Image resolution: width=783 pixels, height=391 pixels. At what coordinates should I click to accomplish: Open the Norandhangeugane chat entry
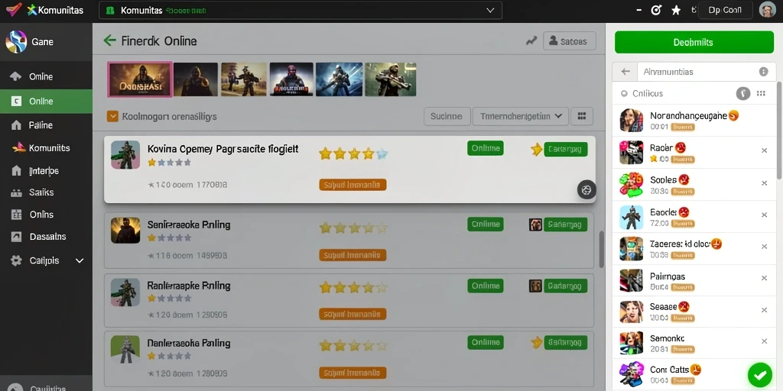[x=694, y=120]
